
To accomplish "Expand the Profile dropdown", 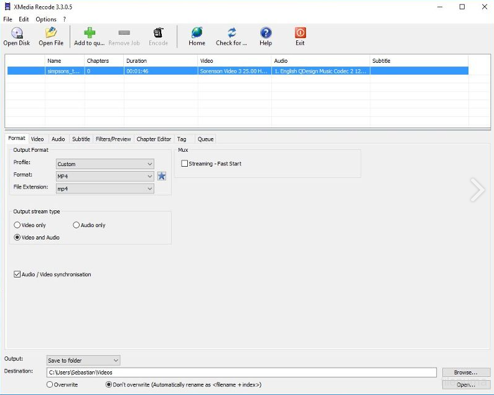I will 105,164.
